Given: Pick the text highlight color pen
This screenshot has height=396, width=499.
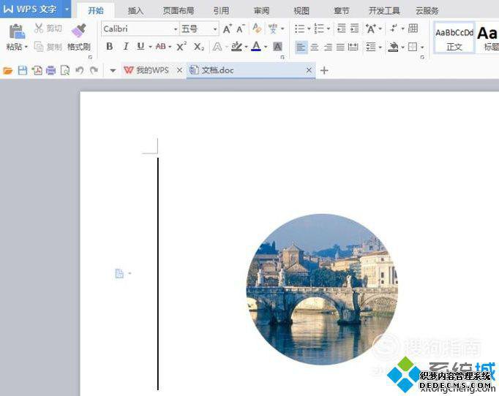Looking at the screenshot, I should tap(237, 47).
